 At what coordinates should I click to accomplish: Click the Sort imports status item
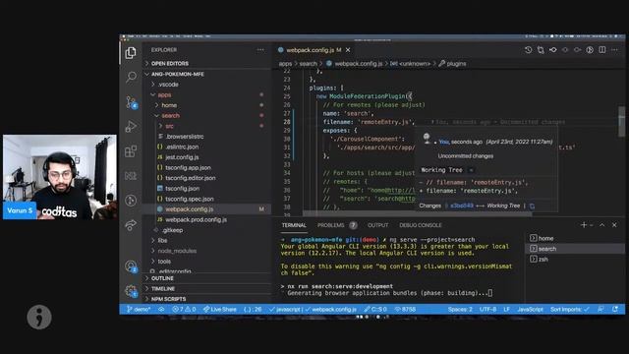(x=570, y=309)
